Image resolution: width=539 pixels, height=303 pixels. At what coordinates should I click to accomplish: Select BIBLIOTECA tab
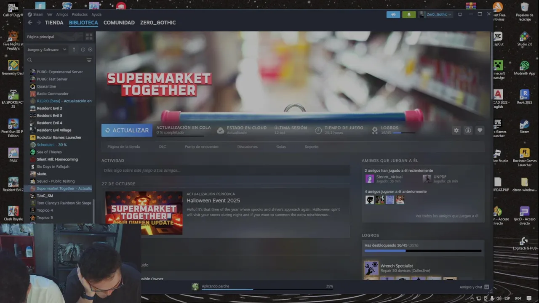[x=83, y=23]
